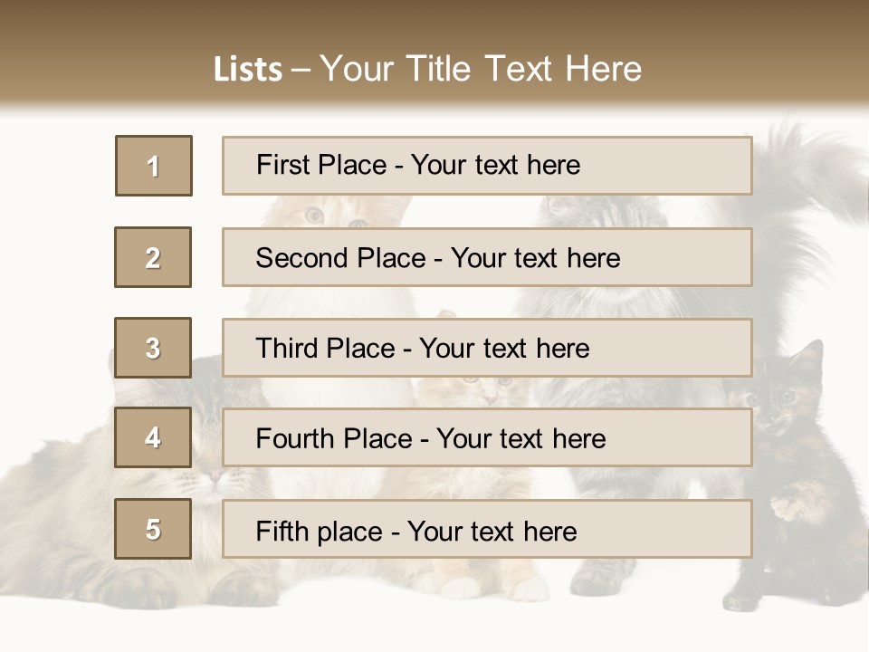Click the number 3 box
The image size is (869, 652).
[x=153, y=348]
